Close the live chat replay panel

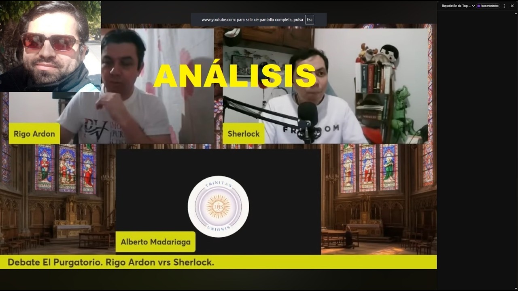512,6
